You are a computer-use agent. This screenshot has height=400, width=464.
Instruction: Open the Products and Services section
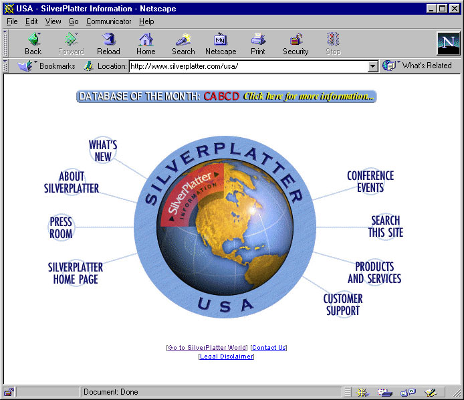point(374,272)
